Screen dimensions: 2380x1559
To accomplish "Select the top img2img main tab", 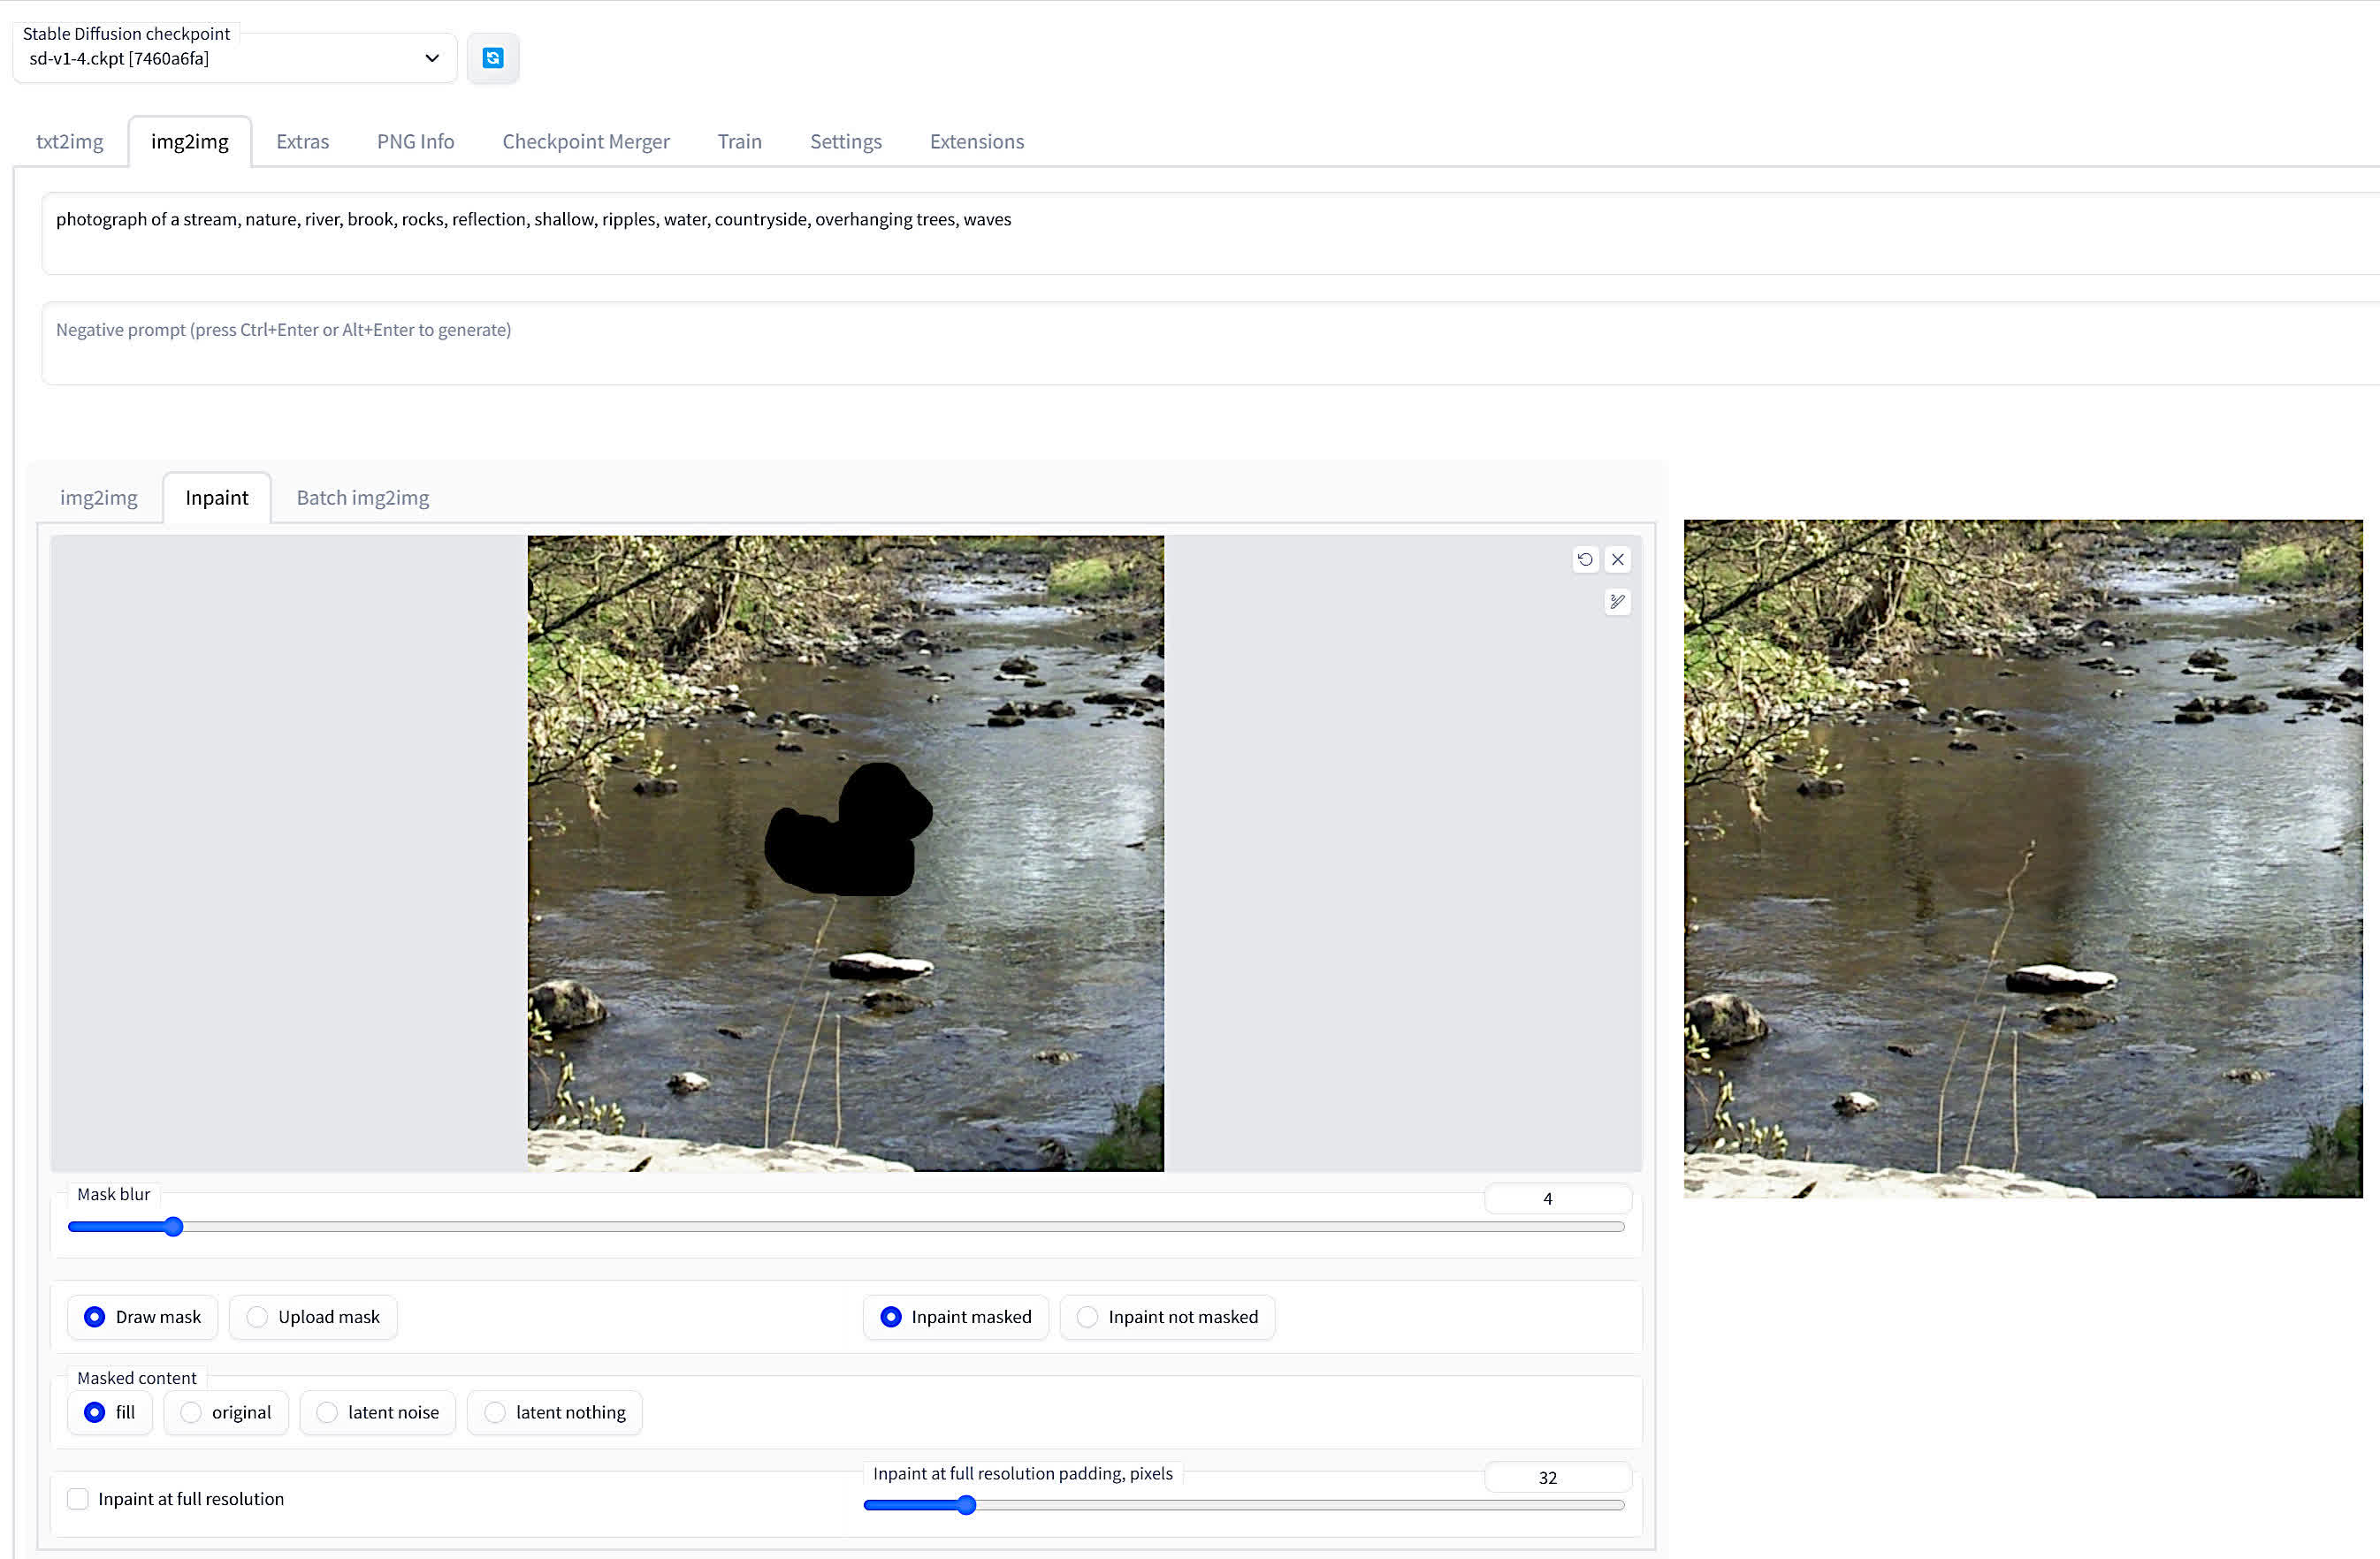I will point(190,141).
